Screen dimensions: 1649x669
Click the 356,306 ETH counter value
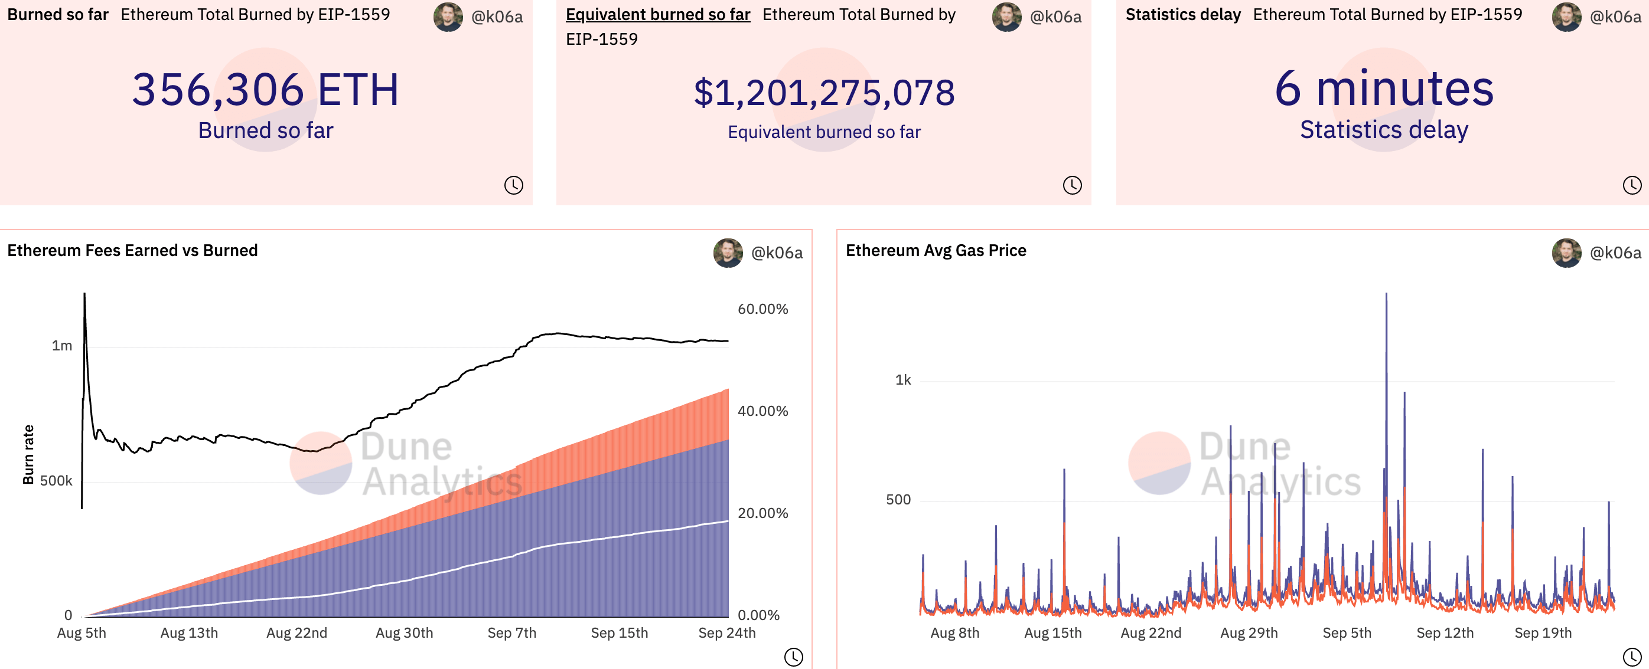coord(266,90)
